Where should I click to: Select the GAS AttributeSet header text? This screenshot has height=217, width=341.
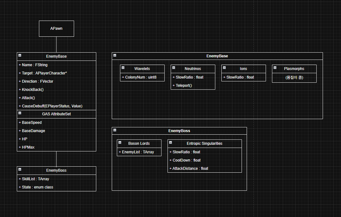click(x=56, y=114)
